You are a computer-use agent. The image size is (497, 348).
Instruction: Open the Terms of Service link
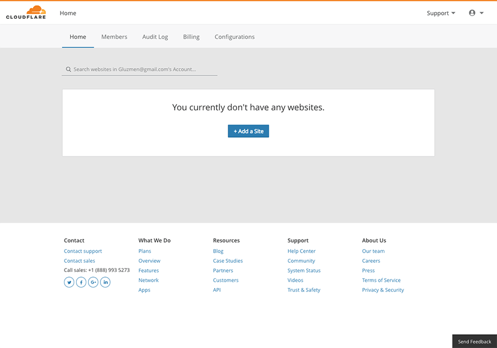[x=381, y=280]
